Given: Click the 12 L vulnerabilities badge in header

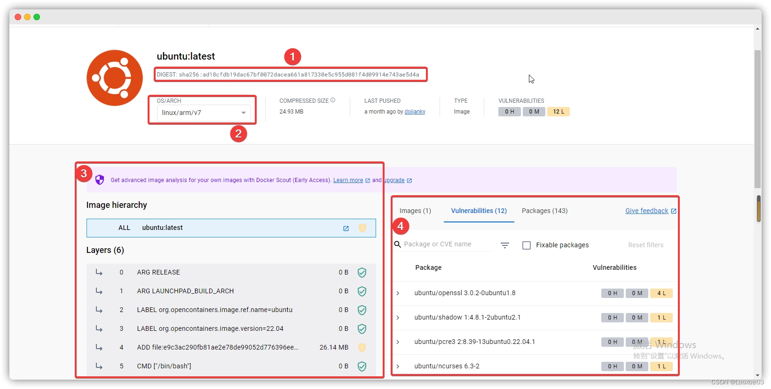Looking at the screenshot, I should pos(559,112).
